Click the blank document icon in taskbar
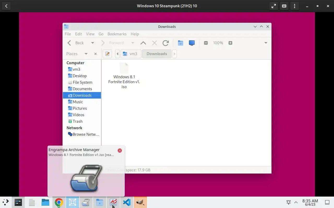This screenshot has height=208, width=334. 32,202
